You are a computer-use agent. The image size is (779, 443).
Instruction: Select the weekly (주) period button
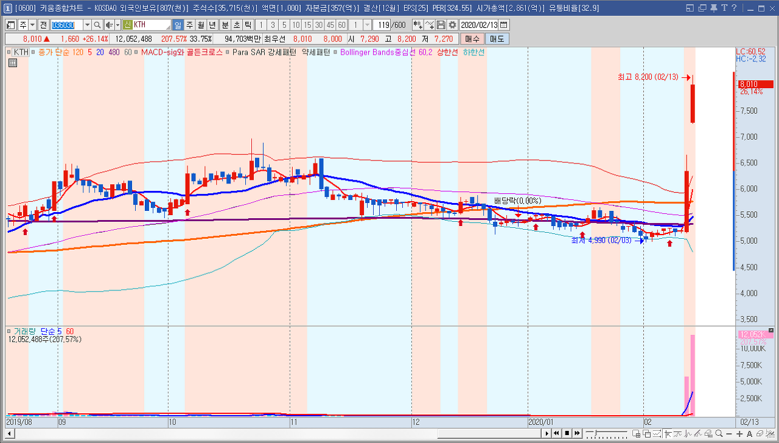[189, 25]
